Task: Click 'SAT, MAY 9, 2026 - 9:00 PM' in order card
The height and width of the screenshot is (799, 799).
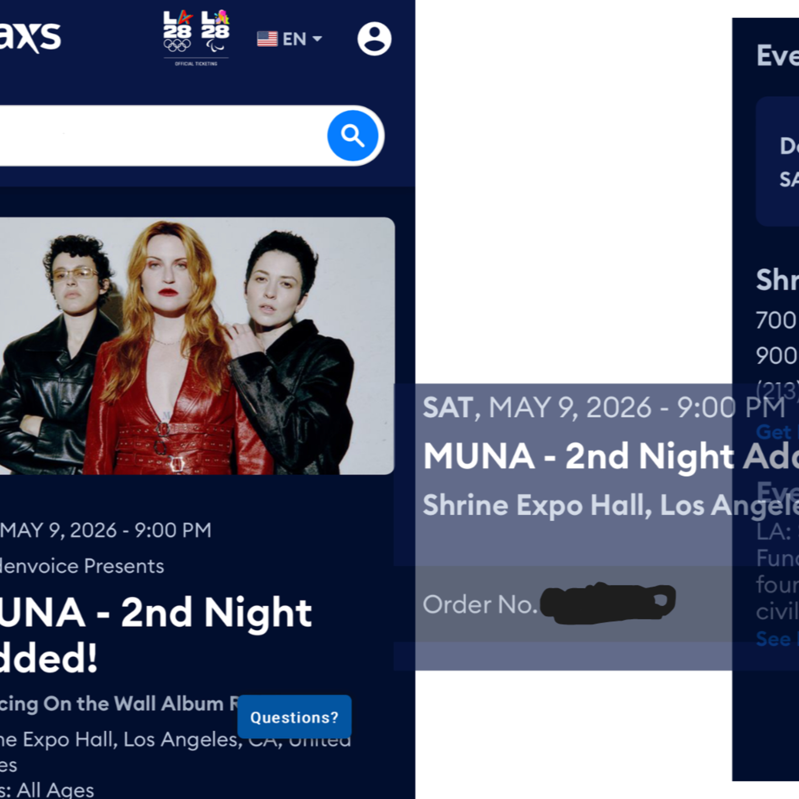Action: click(x=604, y=407)
